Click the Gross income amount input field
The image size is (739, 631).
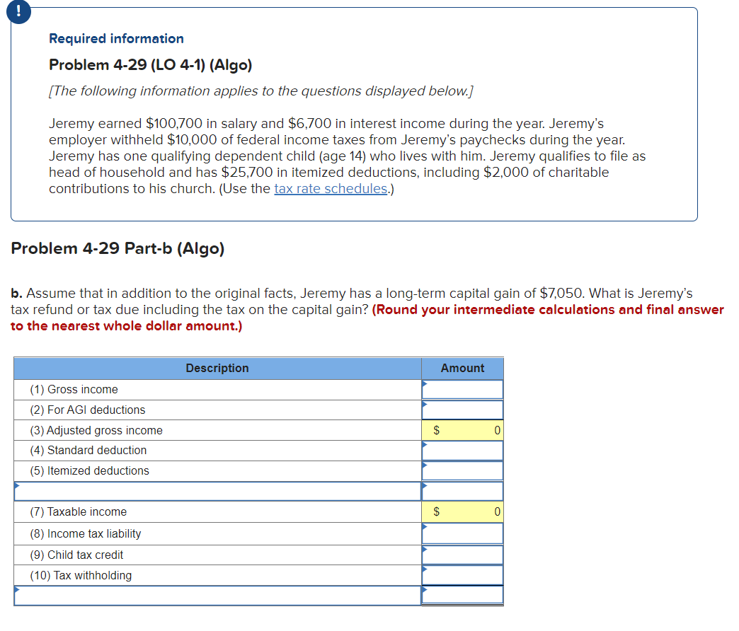[x=462, y=388]
